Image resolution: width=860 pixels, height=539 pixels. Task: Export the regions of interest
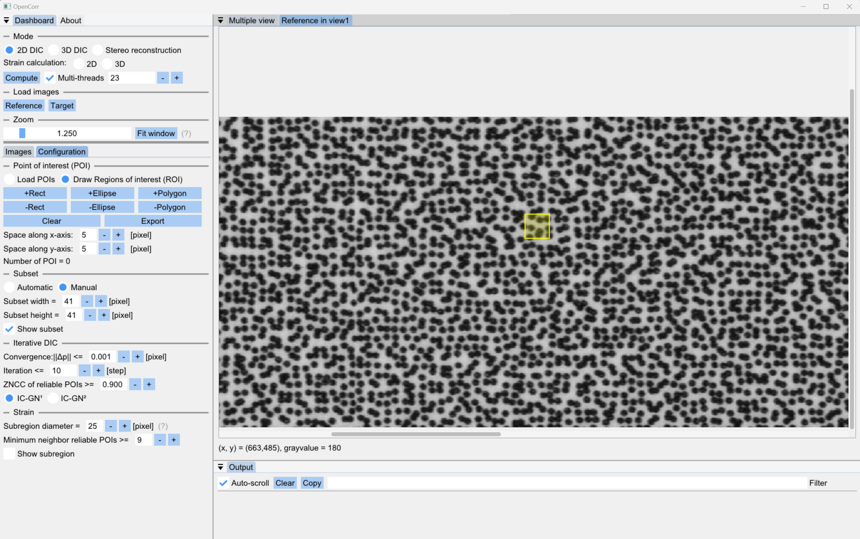153,220
